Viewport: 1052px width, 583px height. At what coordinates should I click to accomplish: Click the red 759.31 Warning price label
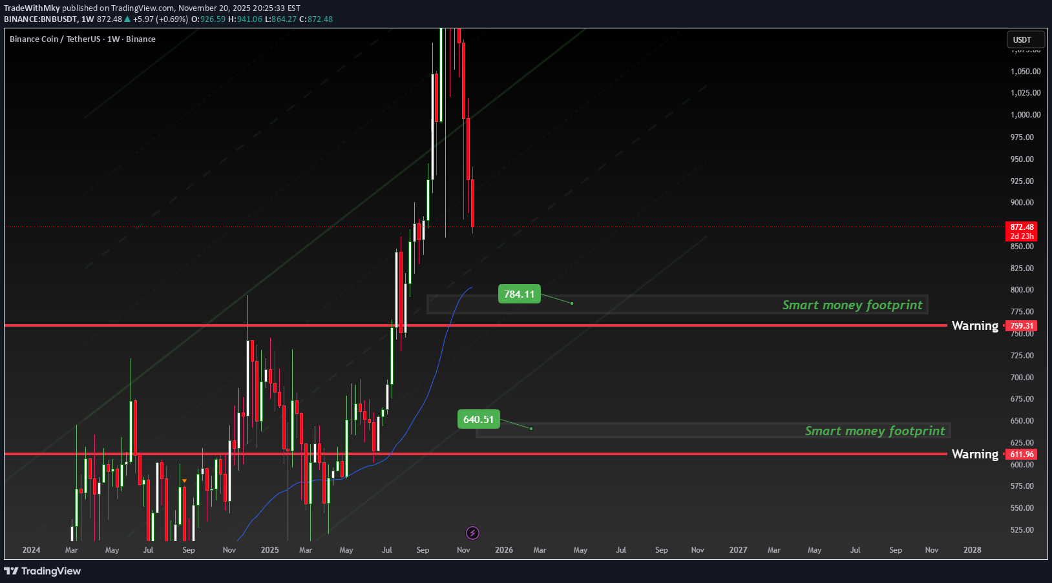(x=1022, y=326)
